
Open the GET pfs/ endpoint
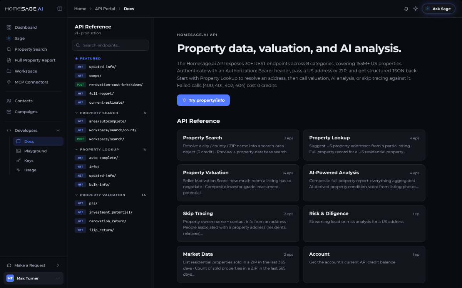(x=110, y=204)
